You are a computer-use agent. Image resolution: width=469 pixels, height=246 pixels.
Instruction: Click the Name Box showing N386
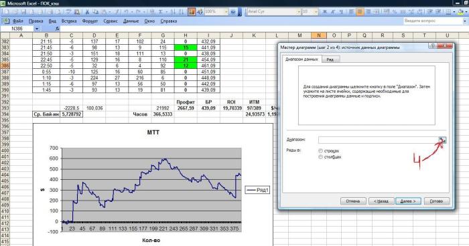pyautogui.click(x=17, y=29)
